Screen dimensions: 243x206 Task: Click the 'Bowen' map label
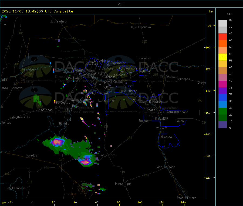pyautogui.click(x=180, y=121)
